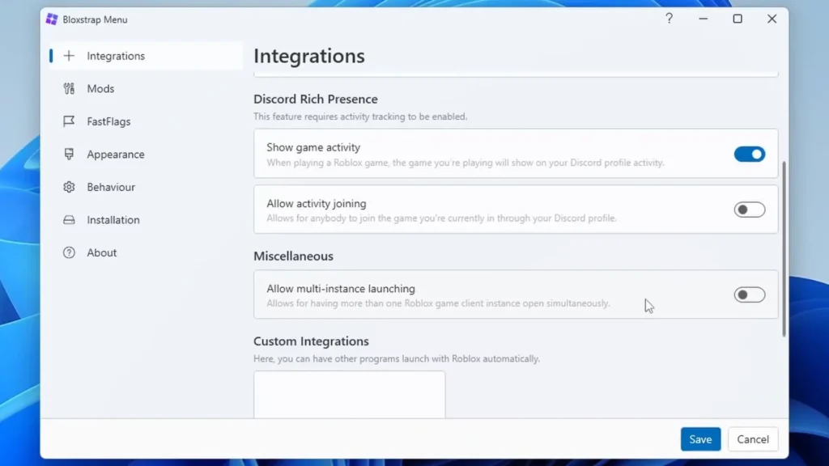
Task: Click the Custom Integrations list box
Action: point(350,395)
